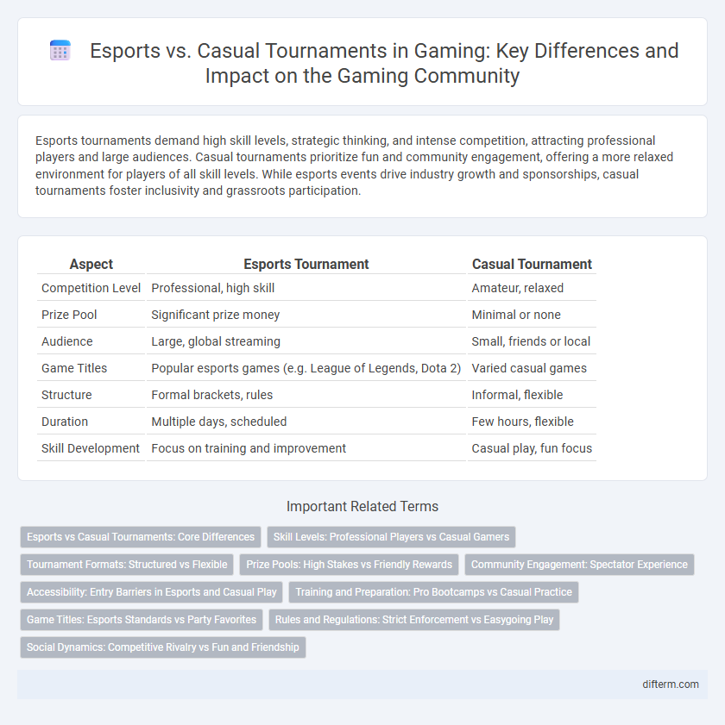The width and height of the screenshot is (725, 725).
Task: Select the 'Tournament Formats: Structured vs Flexible' tag
Action: [x=127, y=565]
